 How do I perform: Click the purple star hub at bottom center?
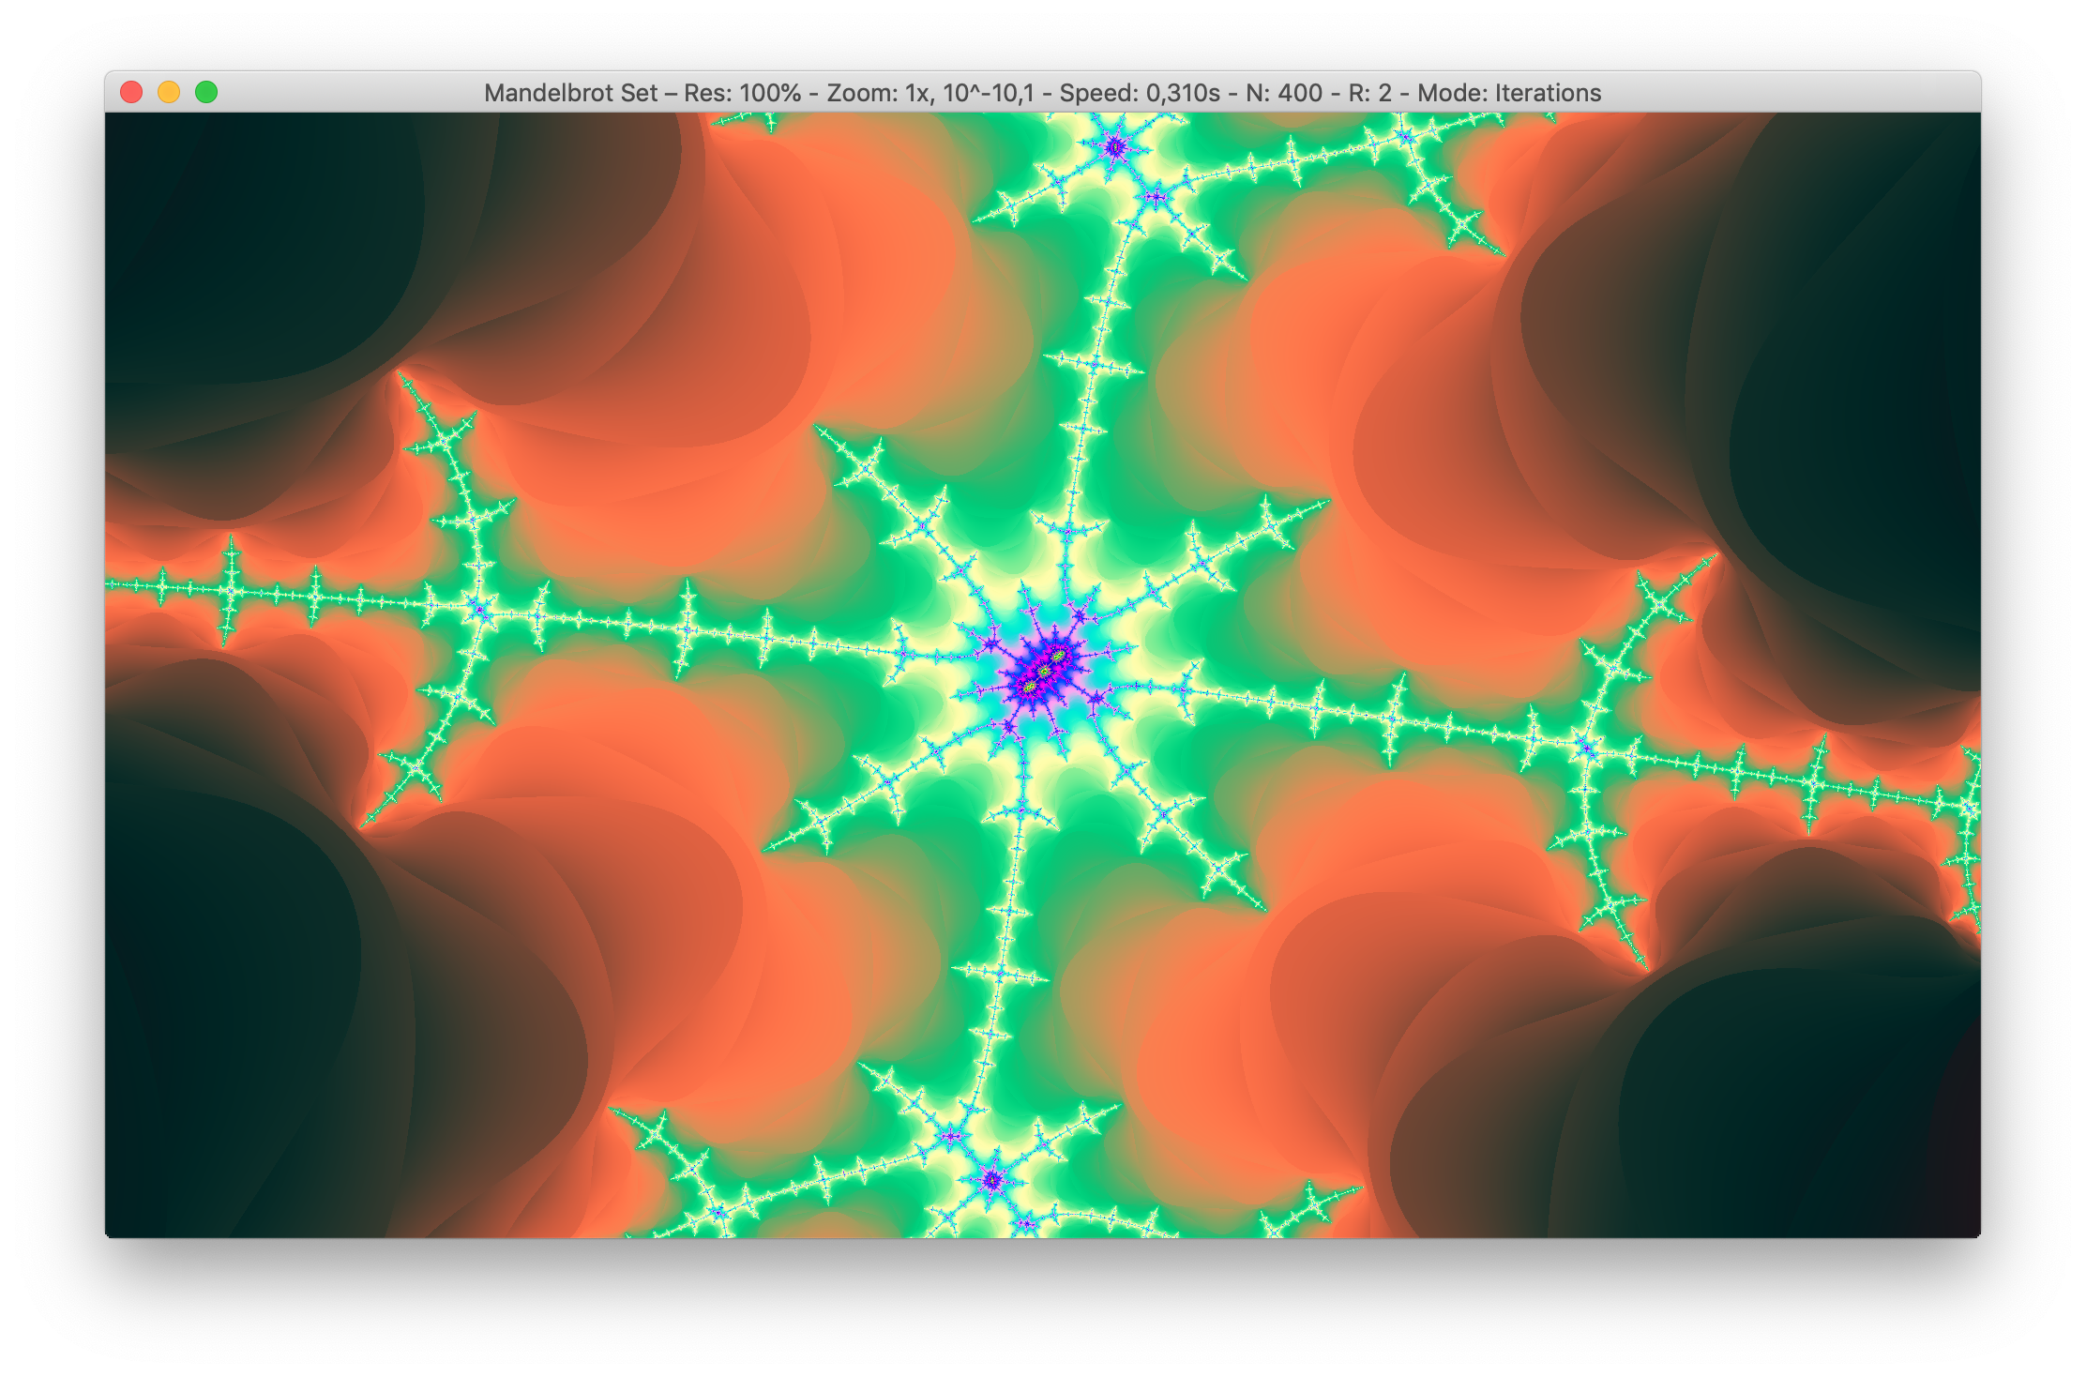tap(991, 1180)
